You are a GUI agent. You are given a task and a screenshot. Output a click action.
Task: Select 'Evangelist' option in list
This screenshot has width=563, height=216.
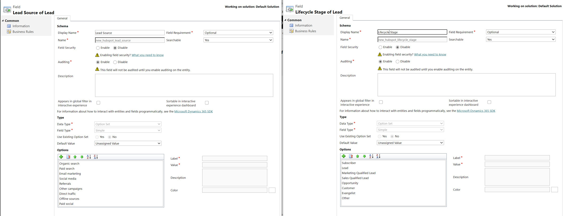[x=349, y=193]
